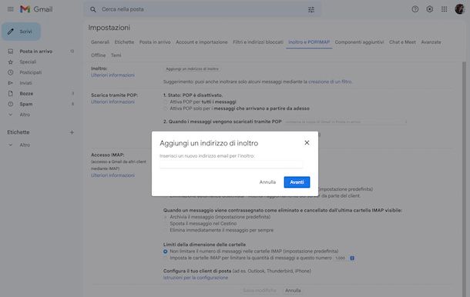Image resolution: width=470 pixels, height=297 pixels.
Task: Select Sposta il messaggio nel Cestino
Action: pyautogui.click(x=166, y=224)
